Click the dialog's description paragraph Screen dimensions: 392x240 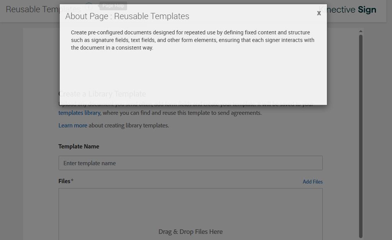point(193,40)
